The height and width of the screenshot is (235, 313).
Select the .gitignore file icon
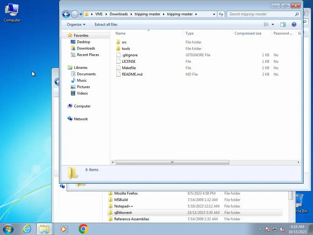tap(118, 55)
